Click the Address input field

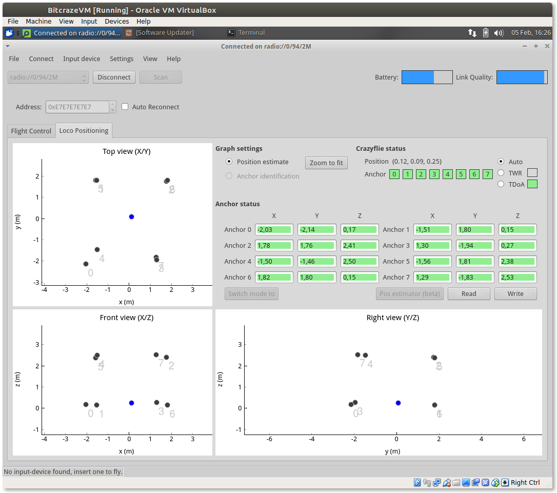[x=77, y=107]
